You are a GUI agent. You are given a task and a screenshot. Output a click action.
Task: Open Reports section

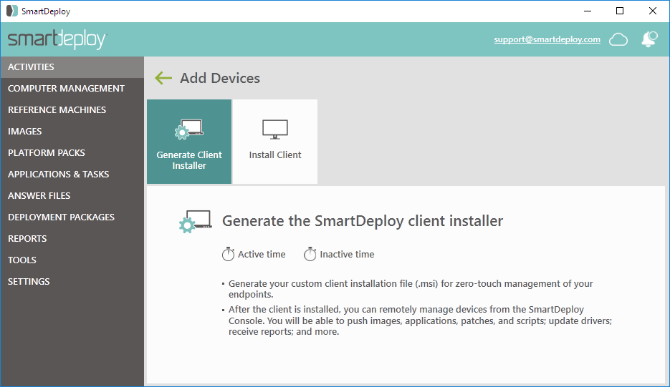pyautogui.click(x=72, y=238)
